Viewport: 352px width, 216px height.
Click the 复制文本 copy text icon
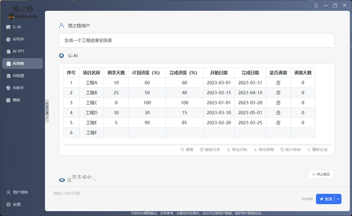pos(202,149)
